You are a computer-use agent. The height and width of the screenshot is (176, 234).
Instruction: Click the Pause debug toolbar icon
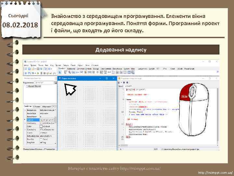[41, 73]
